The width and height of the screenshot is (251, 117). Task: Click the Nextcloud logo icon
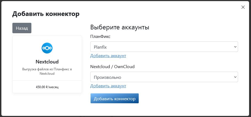pos(47,48)
